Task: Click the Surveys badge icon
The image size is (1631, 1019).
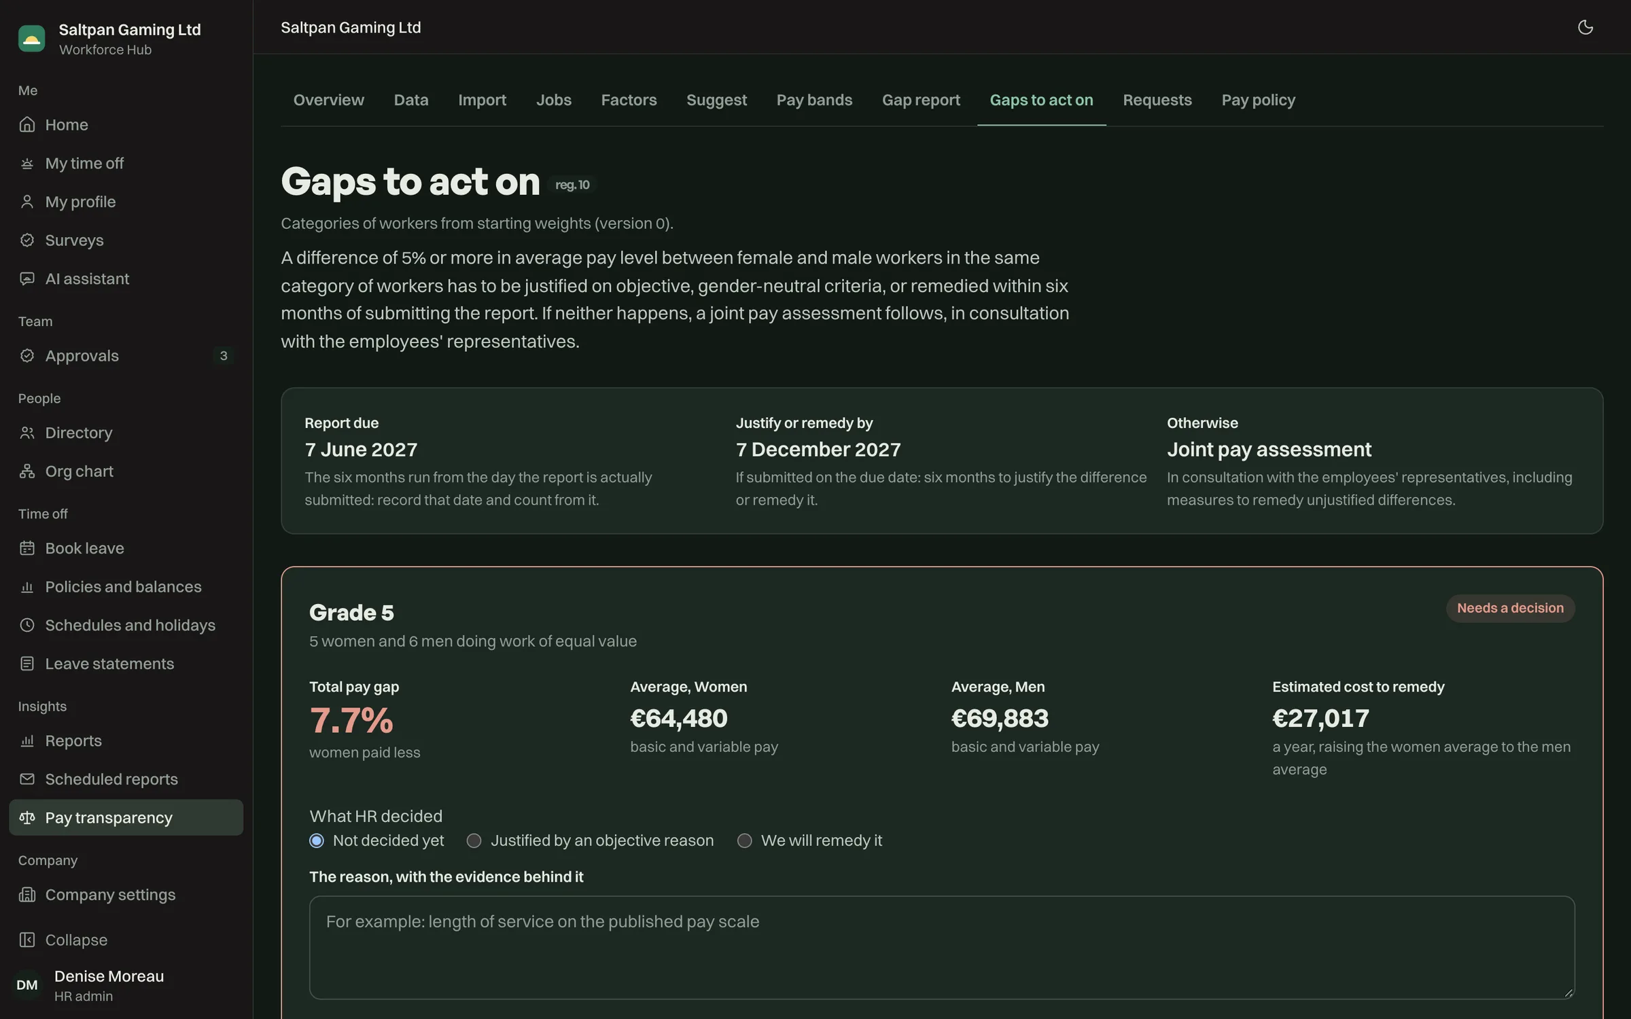Action: tap(27, 240)
